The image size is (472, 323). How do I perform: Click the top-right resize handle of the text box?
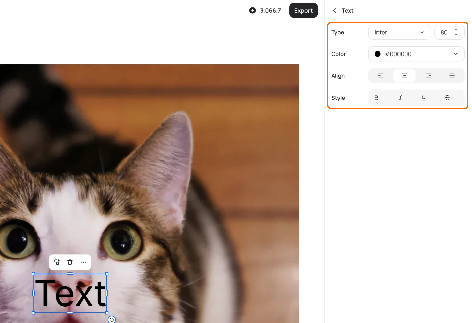107,274
